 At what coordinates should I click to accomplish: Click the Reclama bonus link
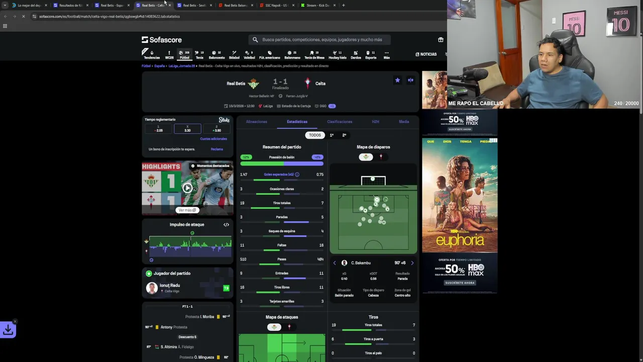(x=217, y=149)
